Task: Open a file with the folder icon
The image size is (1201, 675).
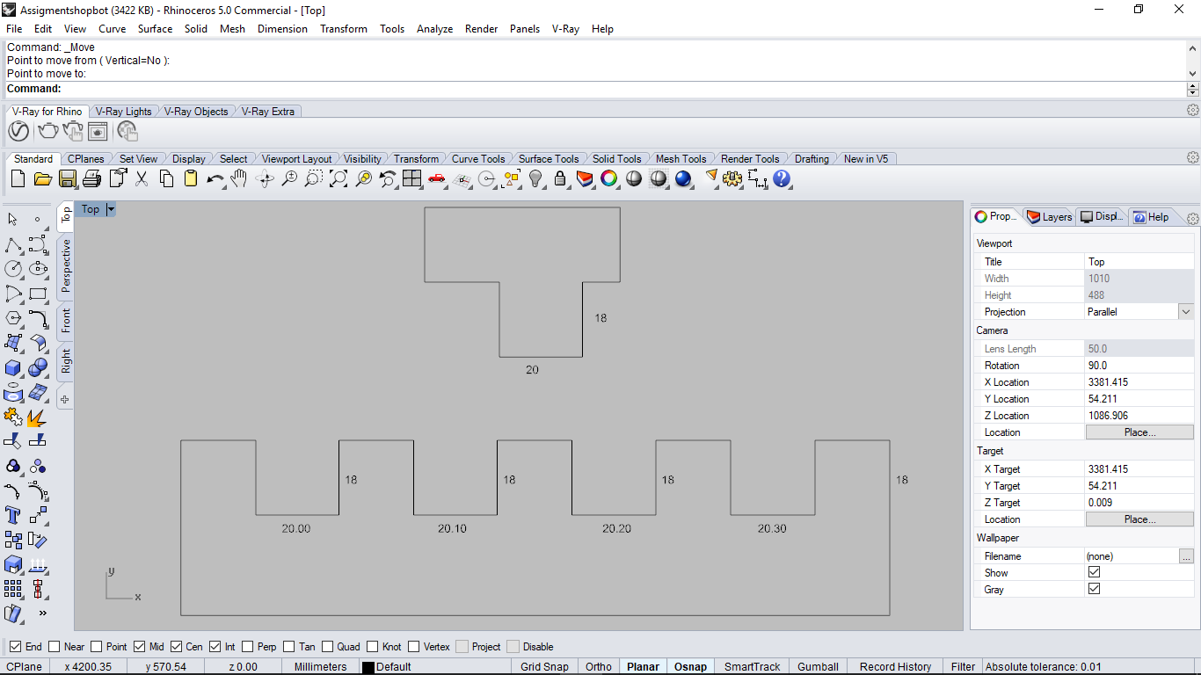Action: click(x=42, y=179)
